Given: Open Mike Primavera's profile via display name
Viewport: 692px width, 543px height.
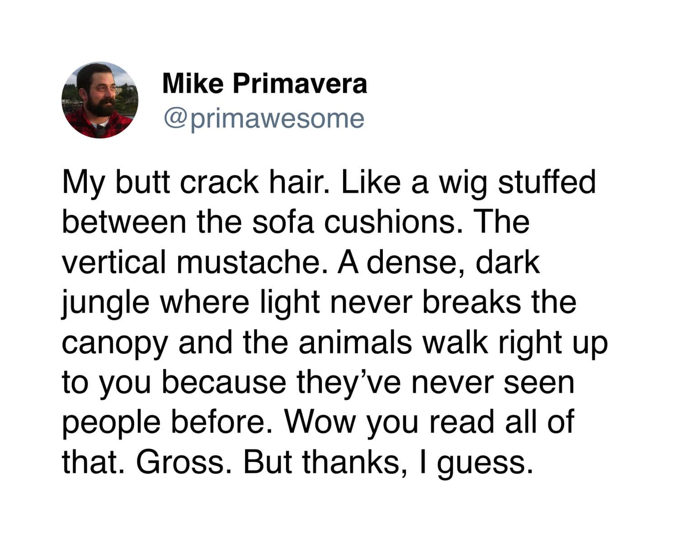Looking at the screenshot, I should click(264, 84).
